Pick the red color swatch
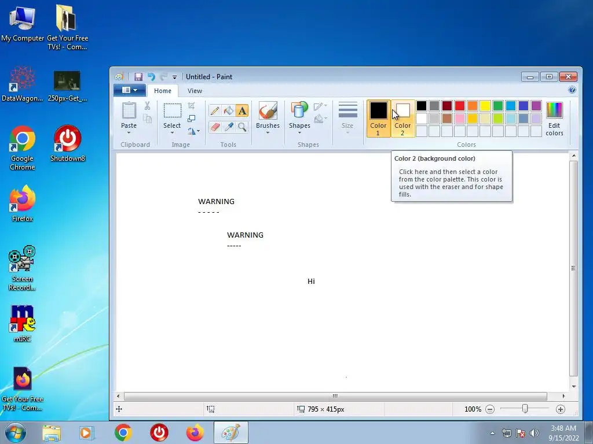The image size is (593, 444). [x=460, y=106]
